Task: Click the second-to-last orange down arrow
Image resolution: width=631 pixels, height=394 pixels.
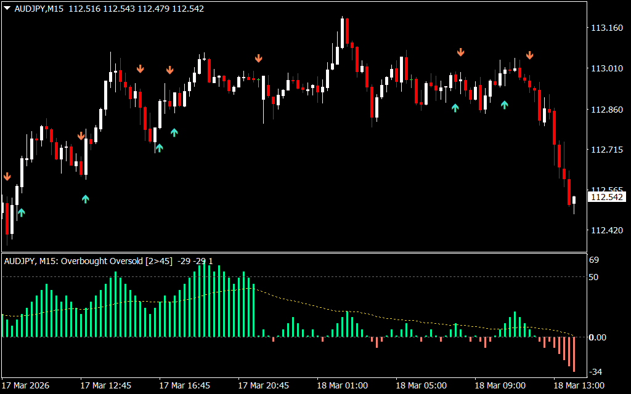Action: (x=460, y=52)
